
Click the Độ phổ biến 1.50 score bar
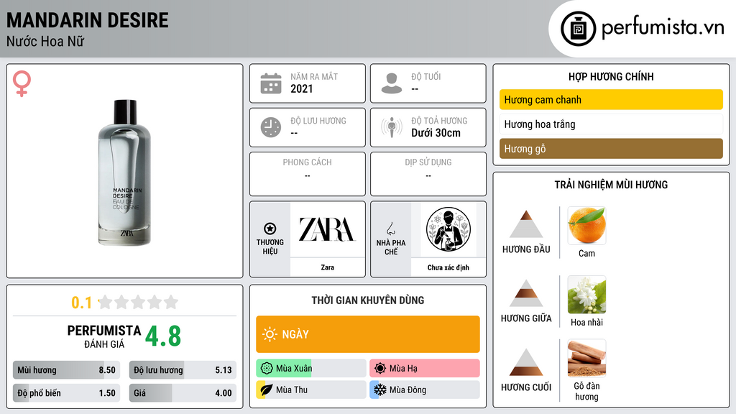(67, 393)
